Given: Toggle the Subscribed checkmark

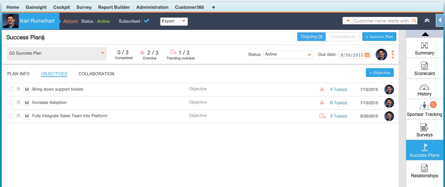Looking at the screenshot, I should 147,21.
